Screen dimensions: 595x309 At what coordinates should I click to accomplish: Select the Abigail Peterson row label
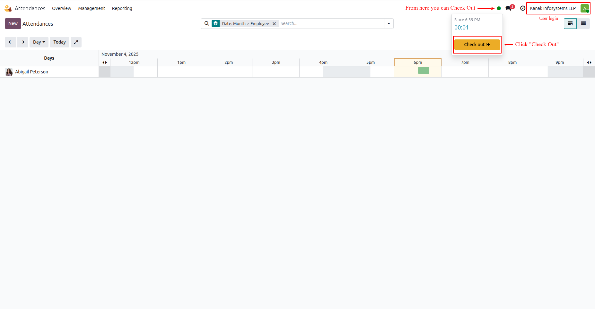(31, 72)
